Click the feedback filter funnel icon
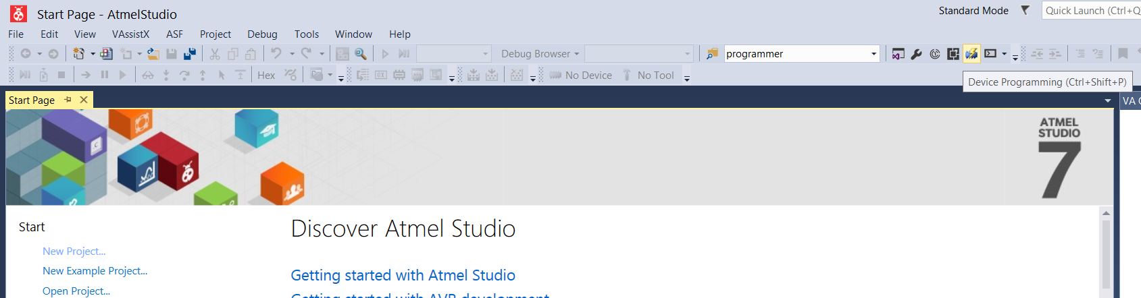This screenshot has height=298, width=1141. pos(1025,10)
